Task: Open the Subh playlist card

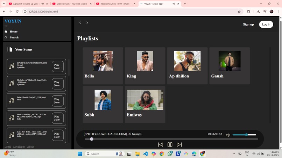Action: 103,105
